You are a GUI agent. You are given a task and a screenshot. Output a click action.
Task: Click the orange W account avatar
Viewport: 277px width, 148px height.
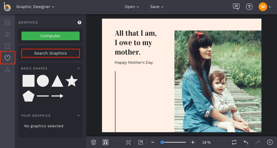263,7
